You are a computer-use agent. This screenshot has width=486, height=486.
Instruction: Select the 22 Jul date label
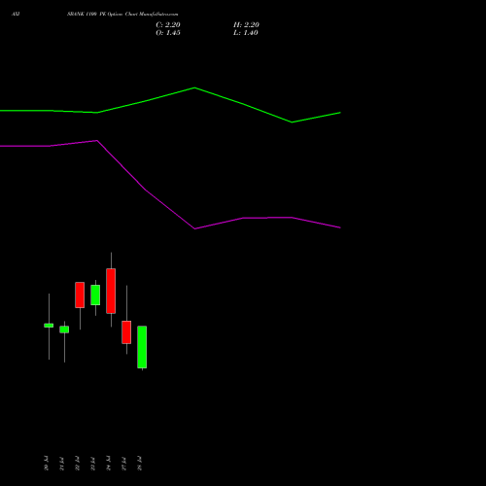[78, 464]
